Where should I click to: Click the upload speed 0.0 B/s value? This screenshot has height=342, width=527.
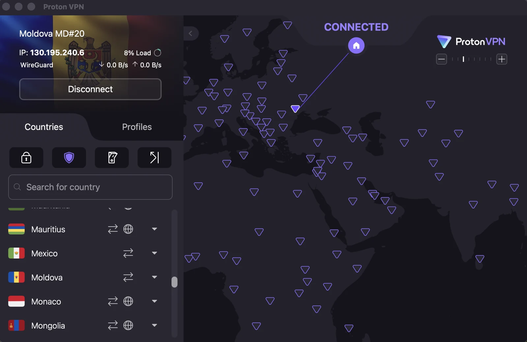151,65
